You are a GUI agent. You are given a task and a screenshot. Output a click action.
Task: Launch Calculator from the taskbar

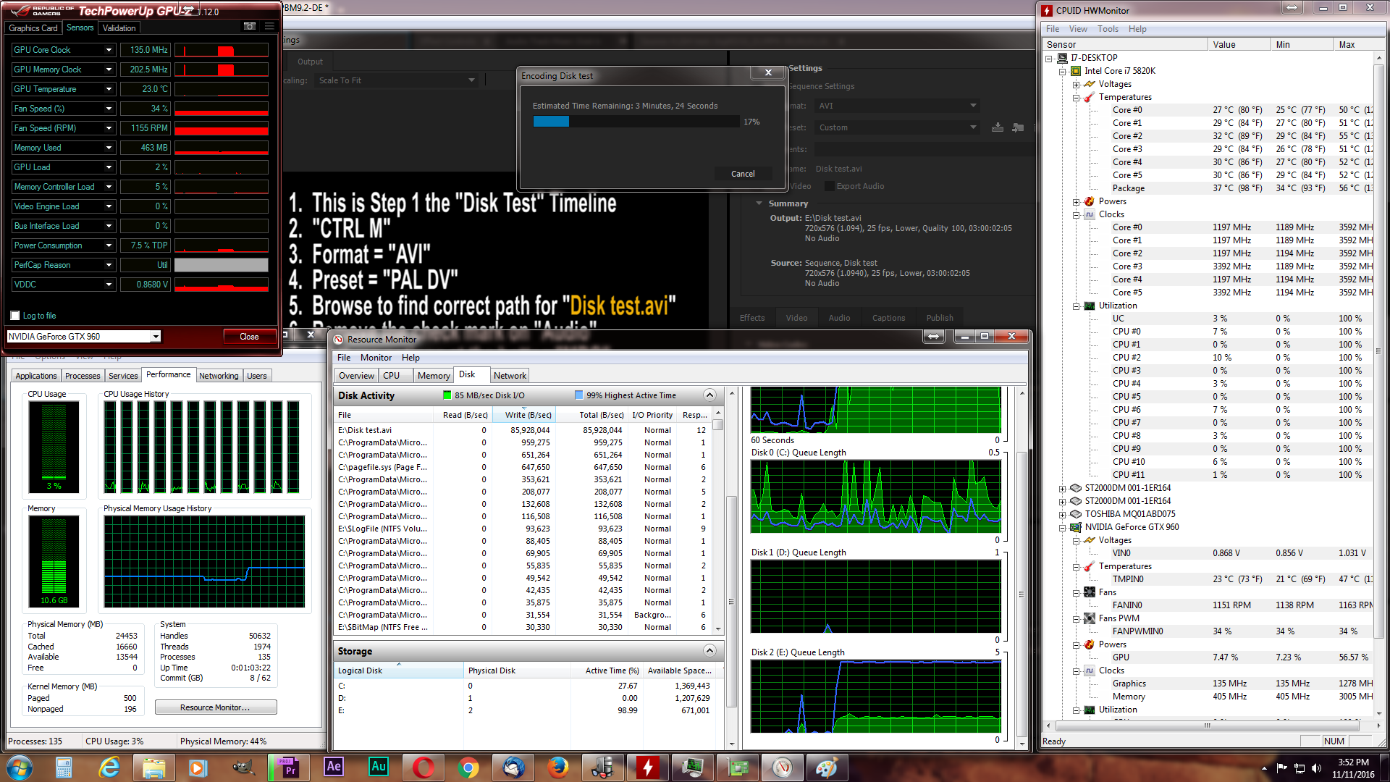click(64, 768)
